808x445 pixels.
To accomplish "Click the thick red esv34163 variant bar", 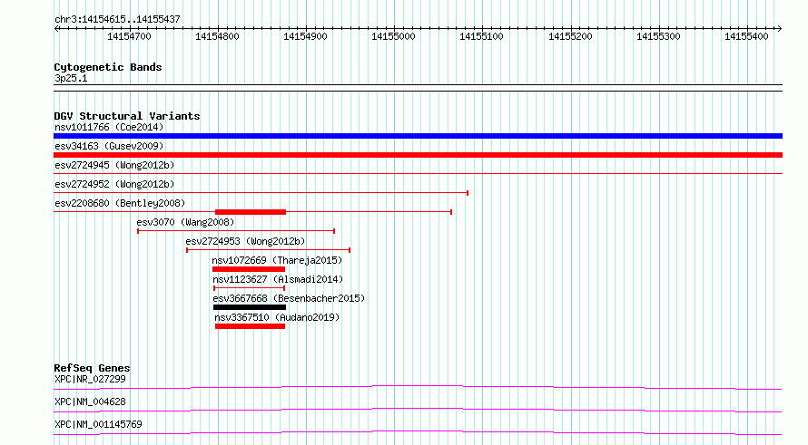I will coord(418,155).
